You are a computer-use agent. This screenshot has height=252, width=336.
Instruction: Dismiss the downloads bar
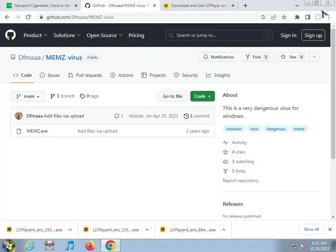coord(330,229)
